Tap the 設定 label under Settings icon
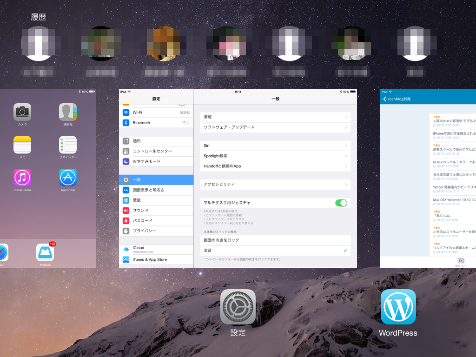The height and width of the screenshot is (357, 476). point(238,333)
